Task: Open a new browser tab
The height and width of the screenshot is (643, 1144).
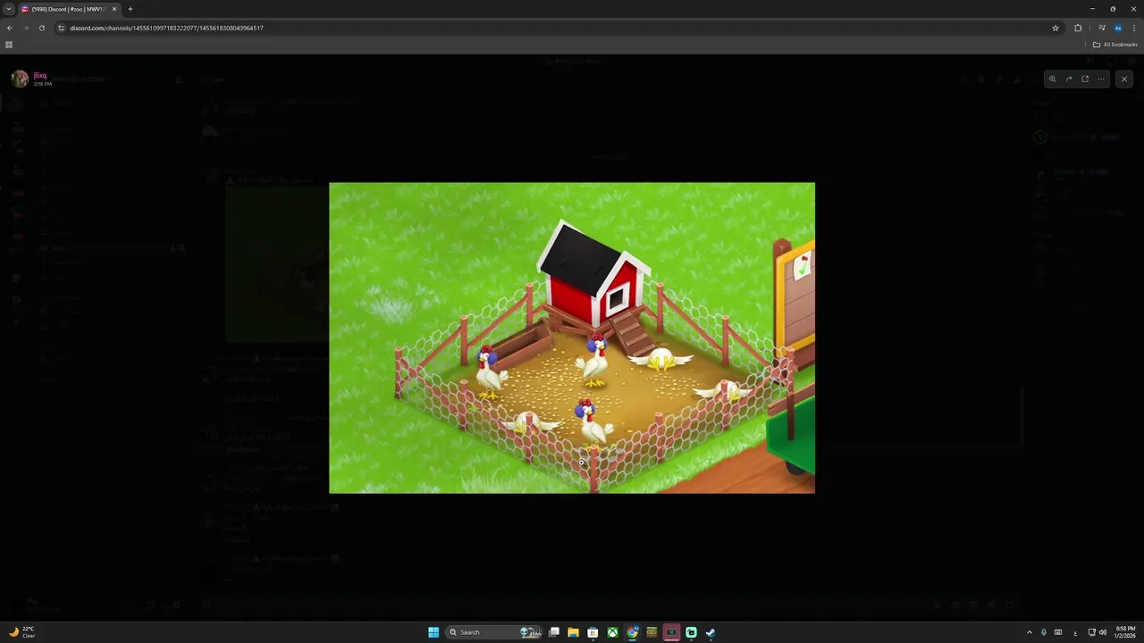Action: [x=130, y=9]
